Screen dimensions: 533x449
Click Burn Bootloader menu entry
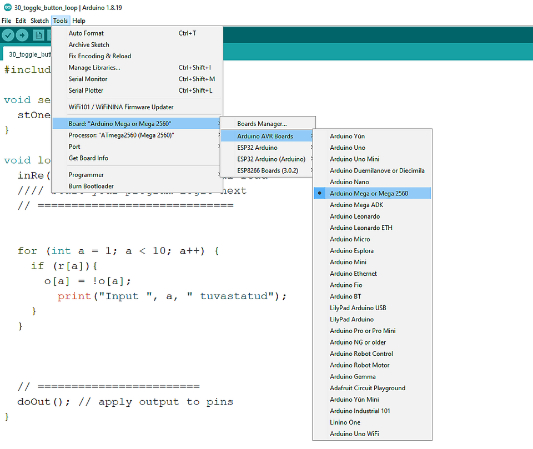click(x=91, y=186)
